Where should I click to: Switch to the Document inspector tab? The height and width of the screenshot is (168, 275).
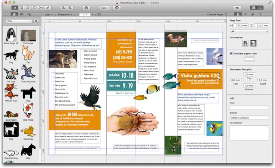click(238, 14)
